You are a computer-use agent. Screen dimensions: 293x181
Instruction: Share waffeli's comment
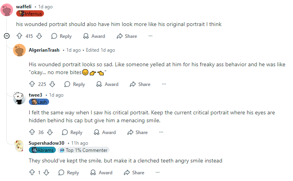tap(127, 36)
